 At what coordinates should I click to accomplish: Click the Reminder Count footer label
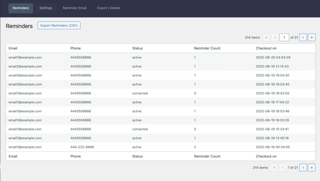(x=207, y=156)
